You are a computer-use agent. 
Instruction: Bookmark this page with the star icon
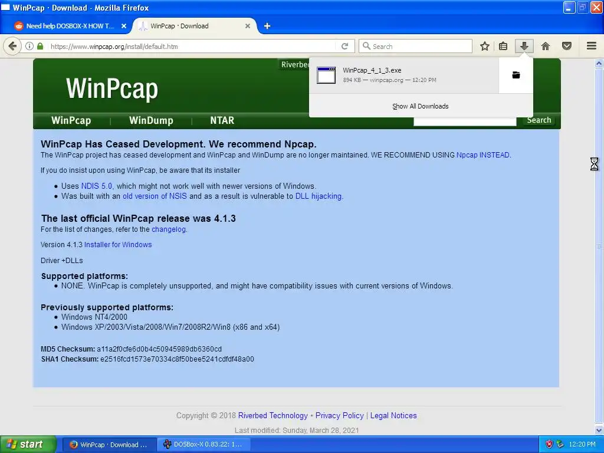tap(485, 46)
